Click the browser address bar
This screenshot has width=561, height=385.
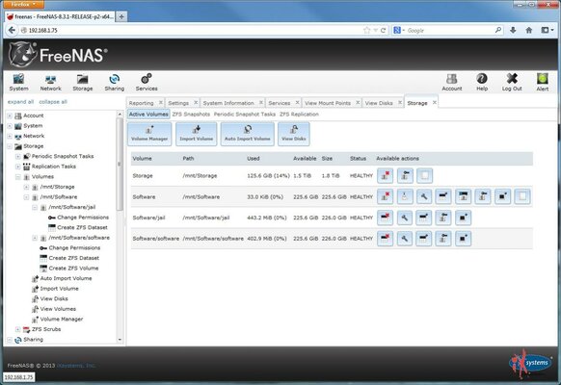click(x=192, y=31)
